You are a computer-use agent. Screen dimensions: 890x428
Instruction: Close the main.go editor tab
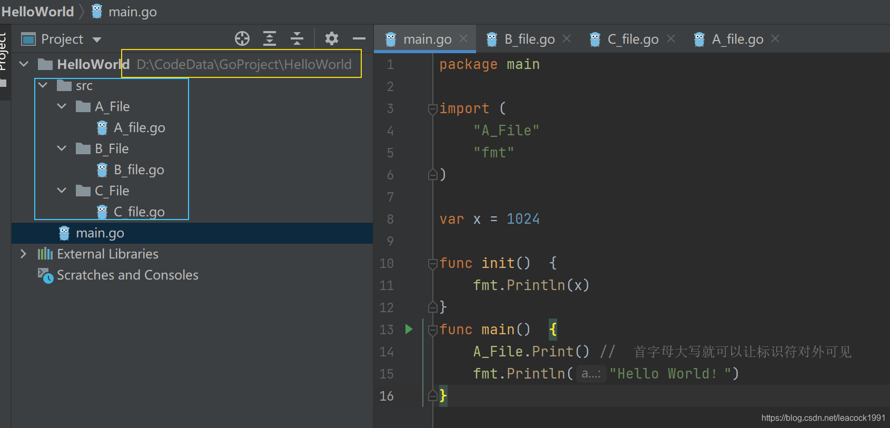[463, 38]
